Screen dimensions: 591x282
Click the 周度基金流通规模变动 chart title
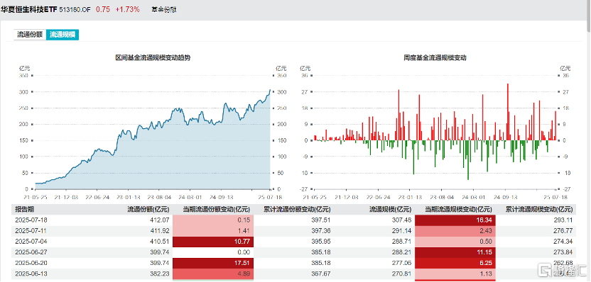(x=435, y=57)
